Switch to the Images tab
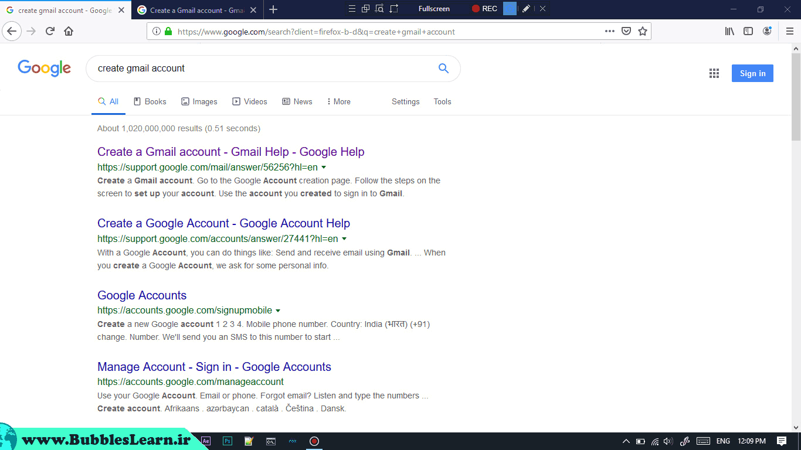 (199, 101)
